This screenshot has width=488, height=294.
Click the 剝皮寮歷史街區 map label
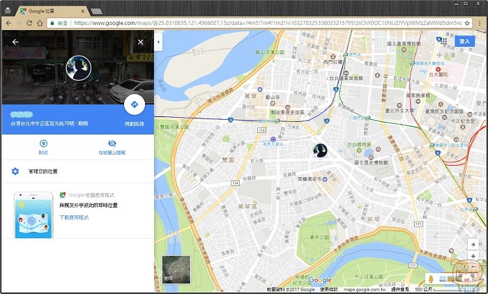[x=287, y=112]
